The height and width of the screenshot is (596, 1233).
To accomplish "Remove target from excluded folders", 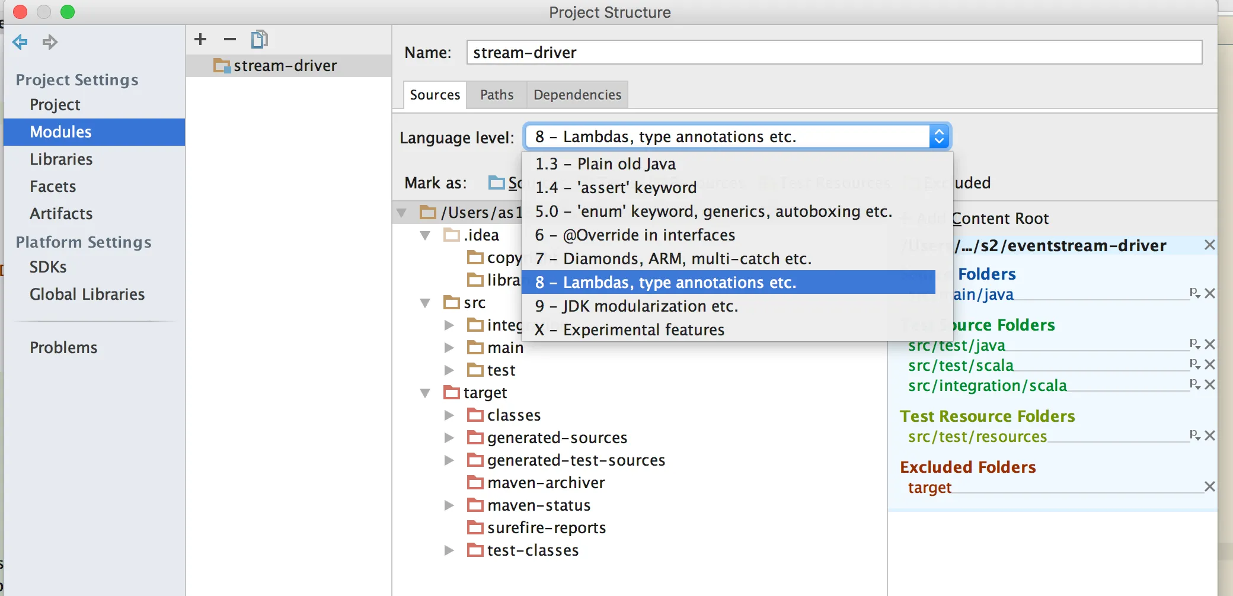I will coord(1210,486).
